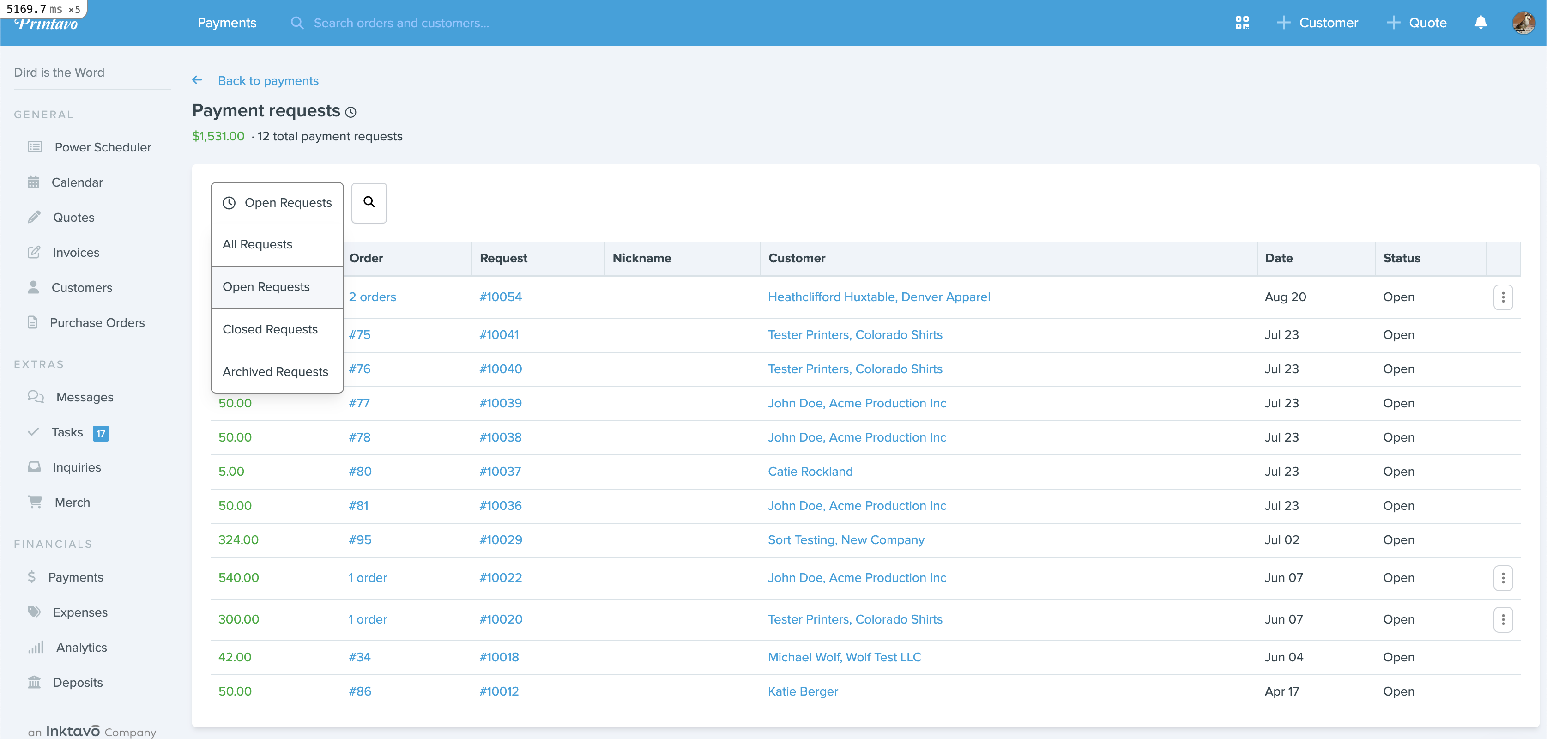
Task: Select Archived Requests filter option
Action: [277, 372]
